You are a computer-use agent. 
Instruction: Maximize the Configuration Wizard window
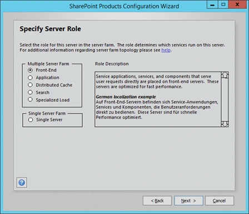pos(223,4)
